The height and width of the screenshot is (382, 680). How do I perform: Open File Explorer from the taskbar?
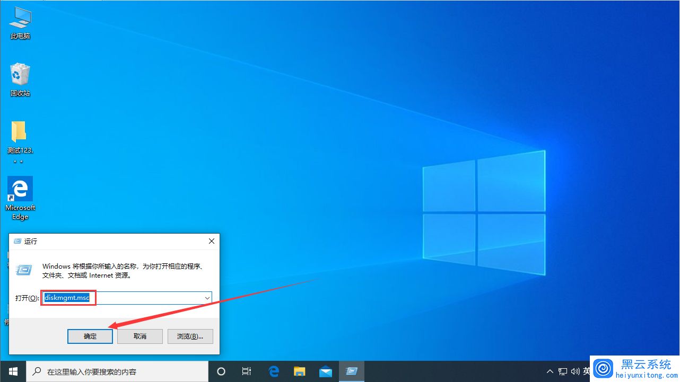tap(300, 371)
